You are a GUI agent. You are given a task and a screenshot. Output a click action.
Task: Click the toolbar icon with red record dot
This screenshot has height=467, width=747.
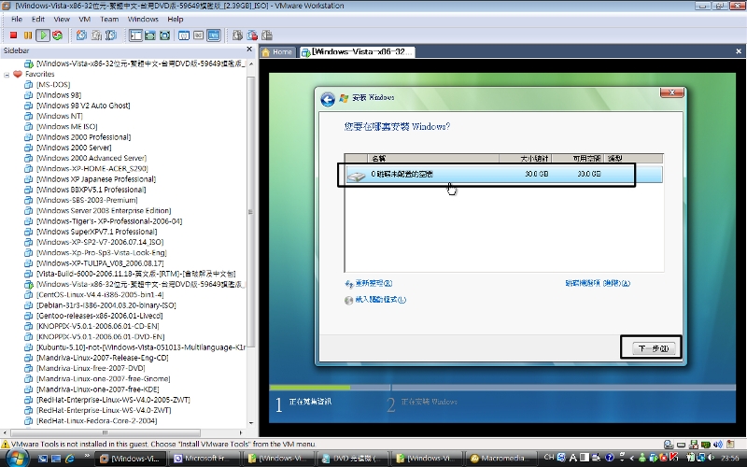click(x=252, y=35)
